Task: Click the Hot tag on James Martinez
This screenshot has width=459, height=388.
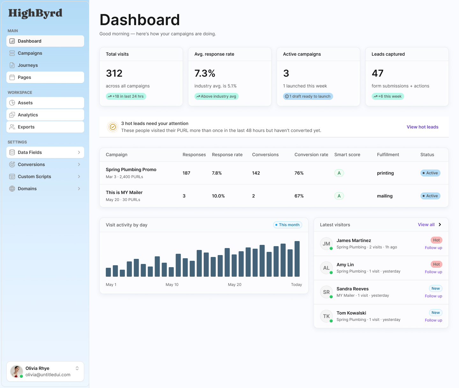Action: click(x=436, y=240)
